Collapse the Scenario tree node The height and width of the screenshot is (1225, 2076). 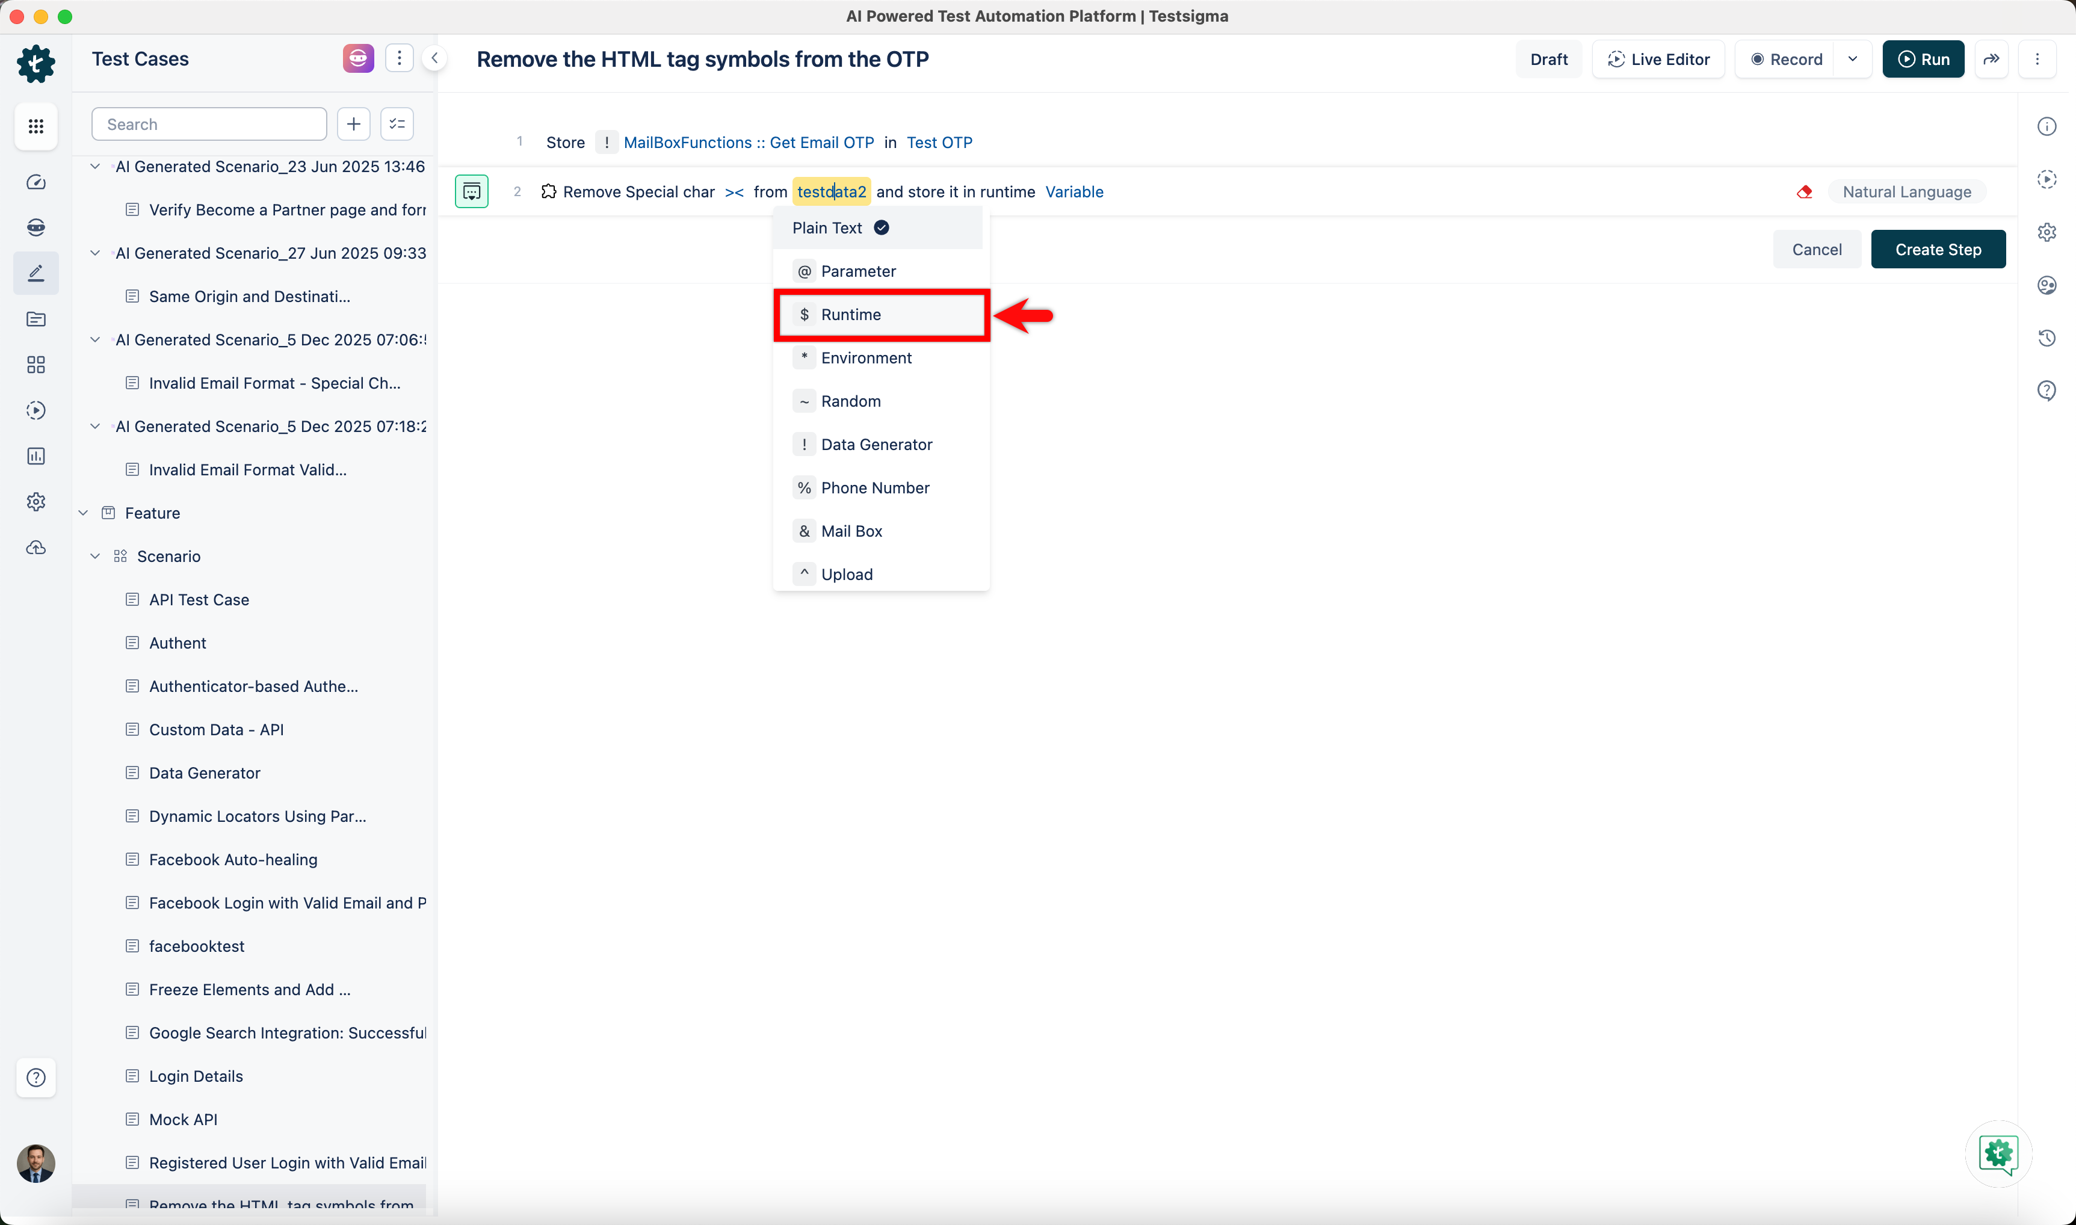95,557
